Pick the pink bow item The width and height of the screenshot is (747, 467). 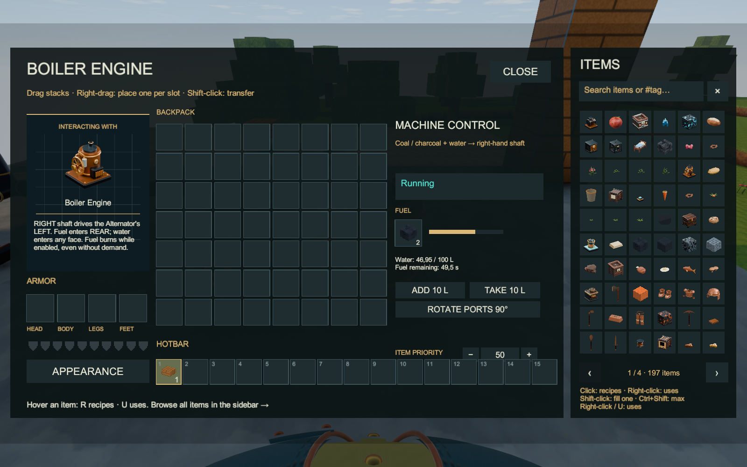689,147
